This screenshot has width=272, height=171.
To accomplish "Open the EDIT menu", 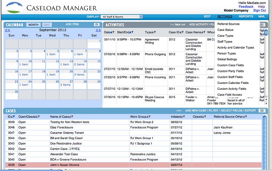I will 207,16.
